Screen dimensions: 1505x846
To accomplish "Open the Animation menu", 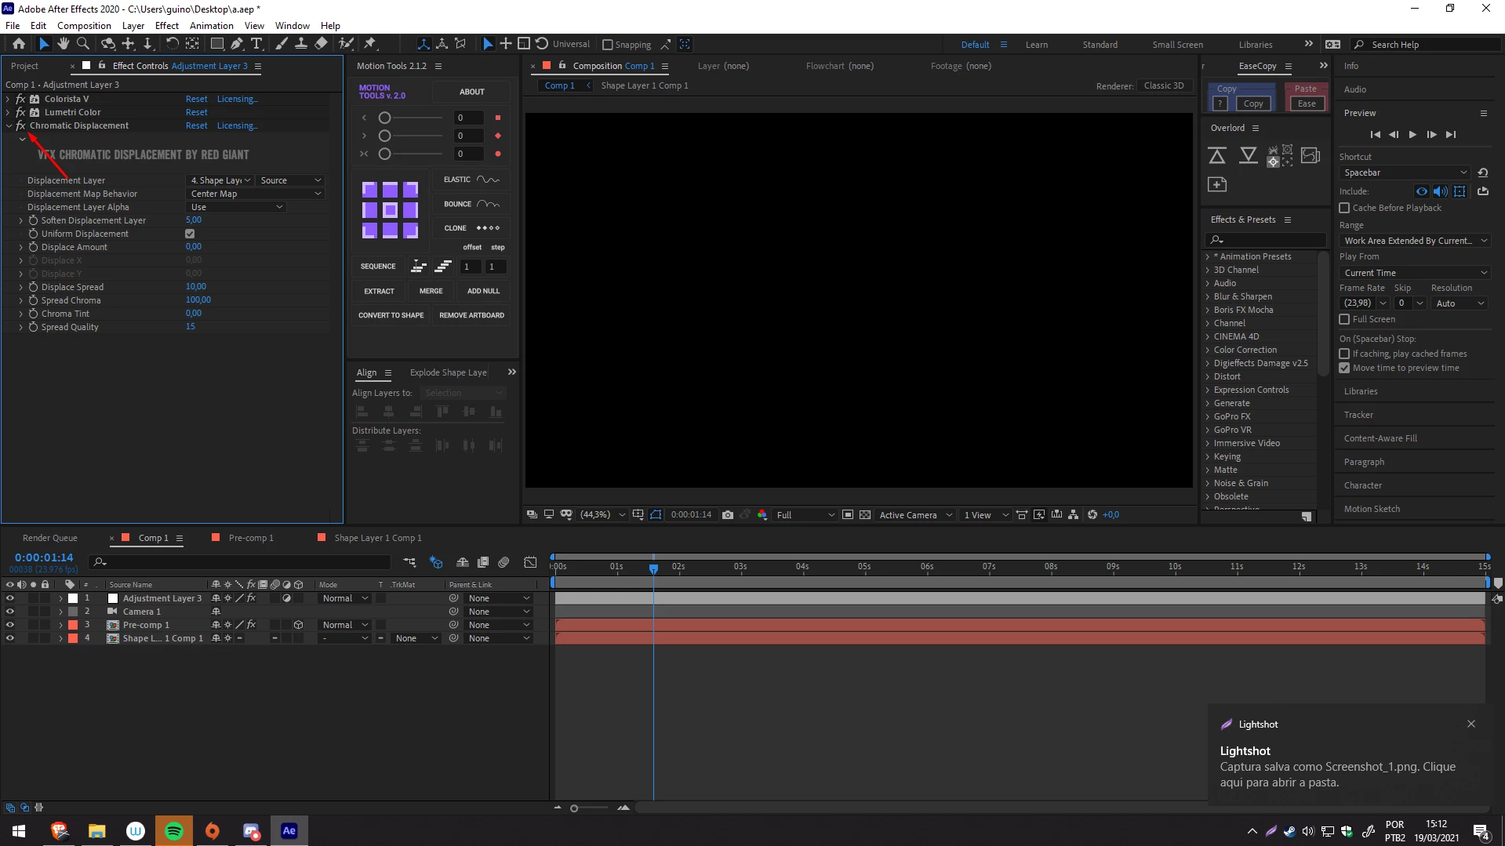I will (211, 26).
